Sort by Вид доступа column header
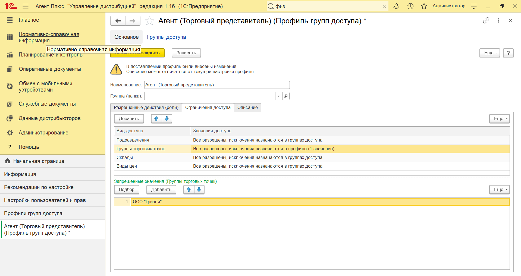 coord(152,131)
